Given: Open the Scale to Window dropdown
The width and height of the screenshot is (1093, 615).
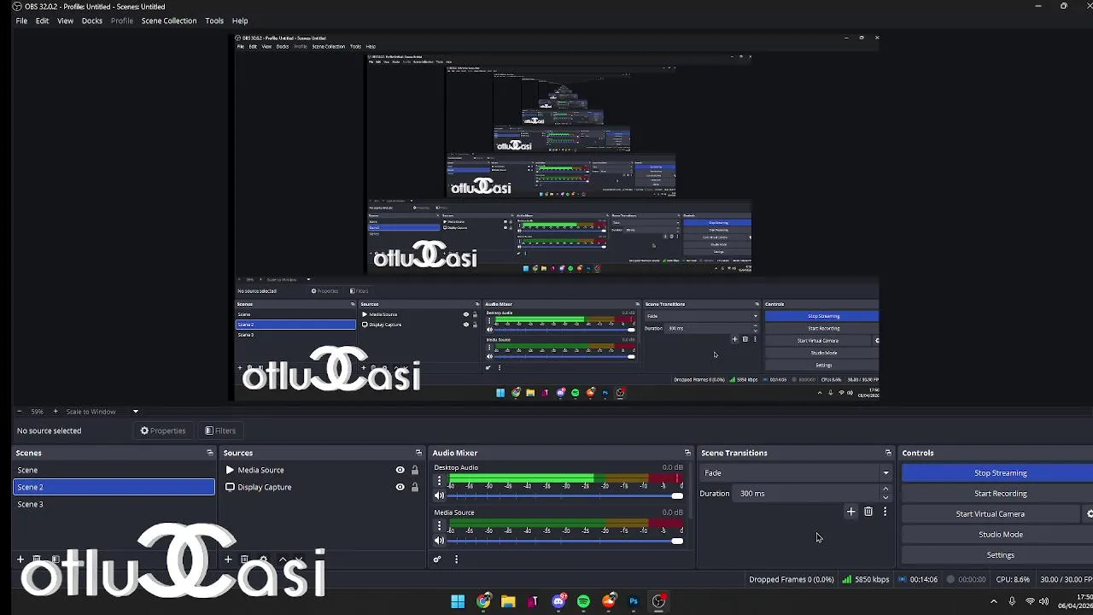Looking at the screenshot, I should (x=101, y=412).
